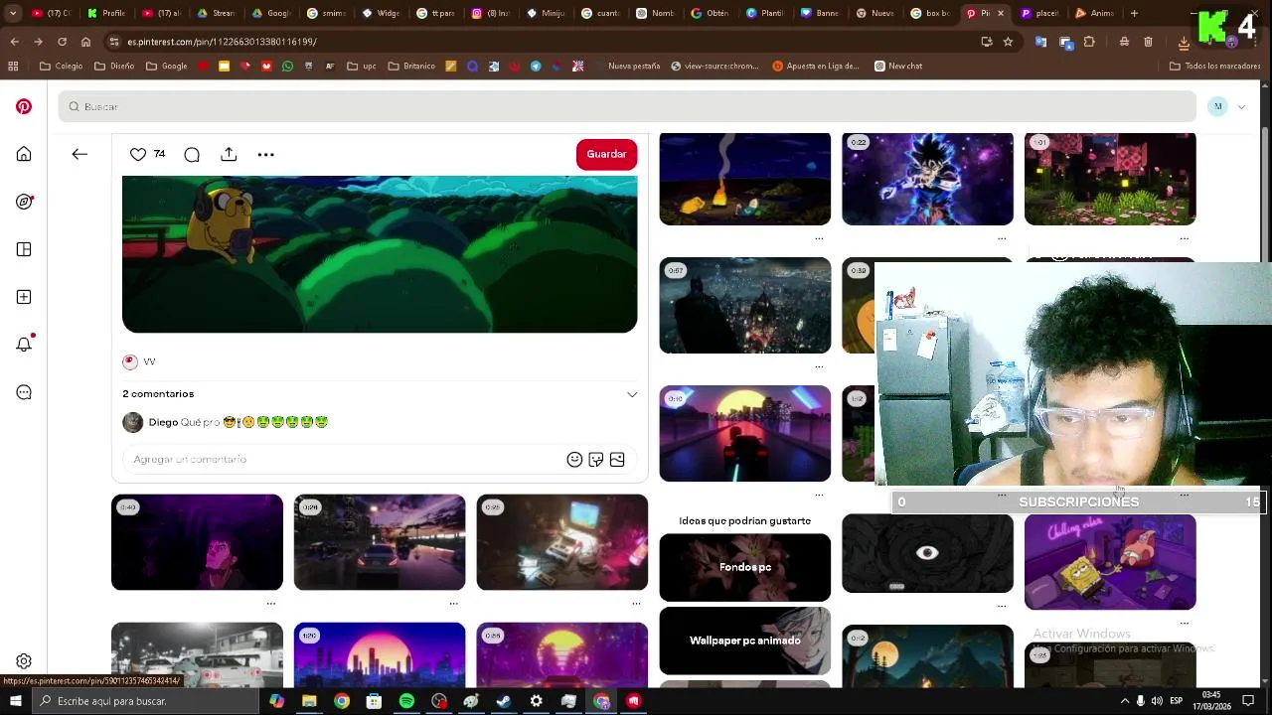Open more options under SpongeBob pin
The image size is (1272, 715).
[x=1184, y=623]
